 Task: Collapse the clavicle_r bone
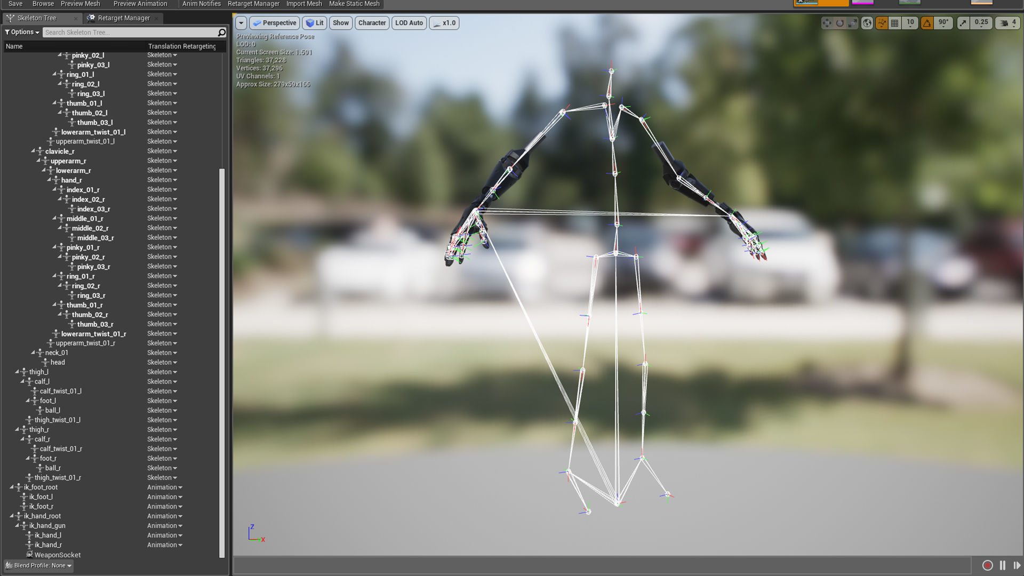tap(33, 151)
